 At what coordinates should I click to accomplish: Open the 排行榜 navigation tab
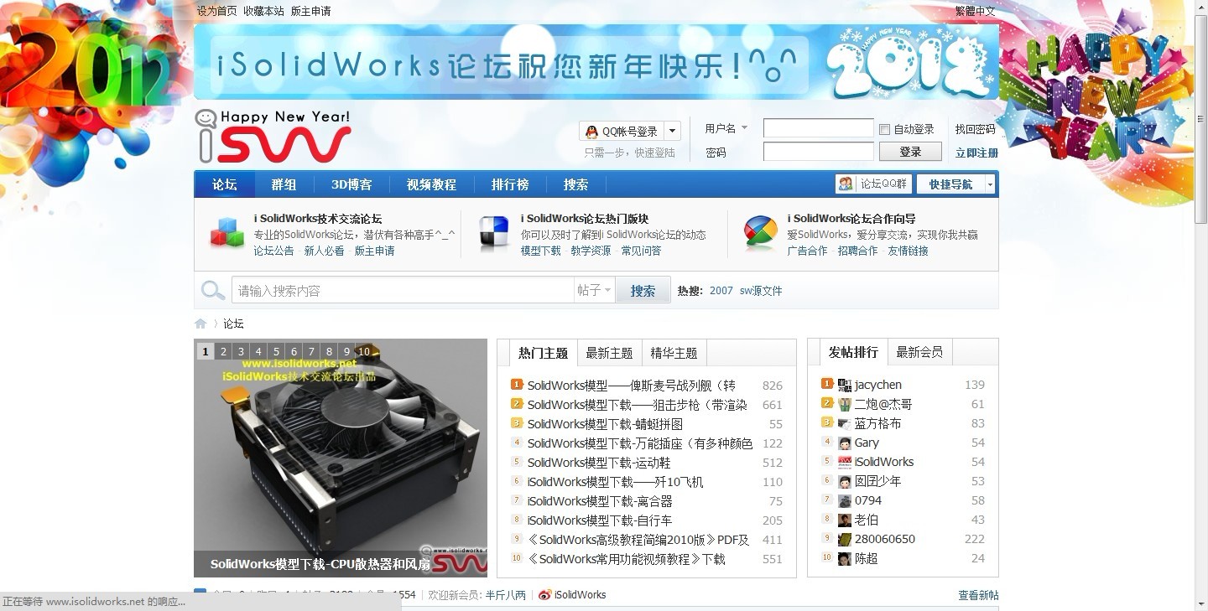[510, 184]
